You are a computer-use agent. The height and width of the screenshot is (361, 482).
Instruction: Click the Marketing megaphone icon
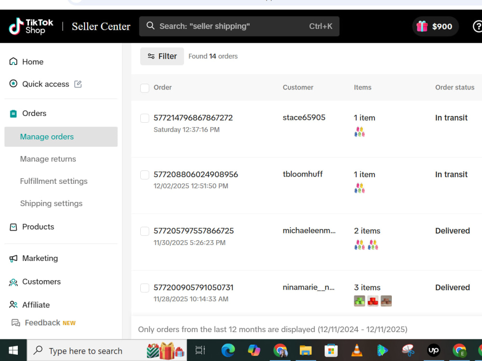(x=13, y=258)
